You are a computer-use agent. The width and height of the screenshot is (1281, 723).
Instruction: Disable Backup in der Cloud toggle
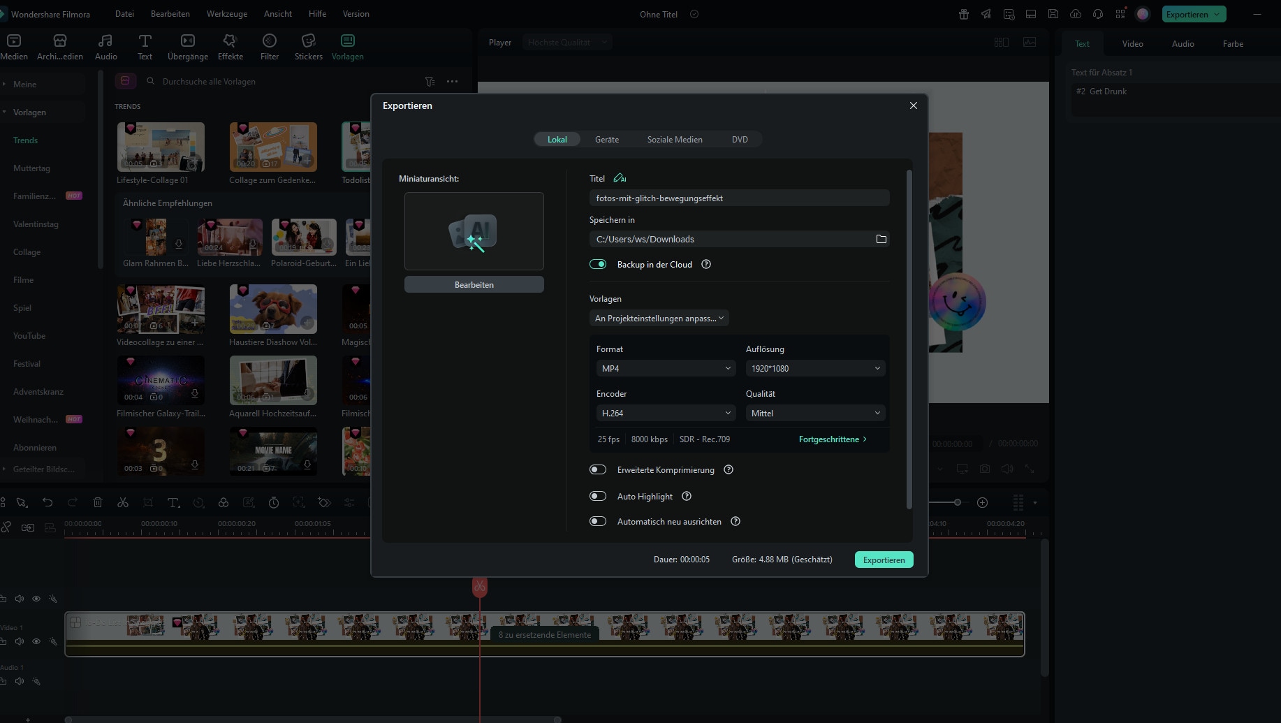coord(598,264)
